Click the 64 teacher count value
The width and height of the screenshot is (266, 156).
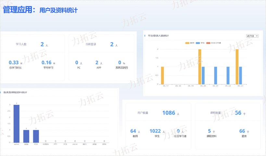click(133, 131)
